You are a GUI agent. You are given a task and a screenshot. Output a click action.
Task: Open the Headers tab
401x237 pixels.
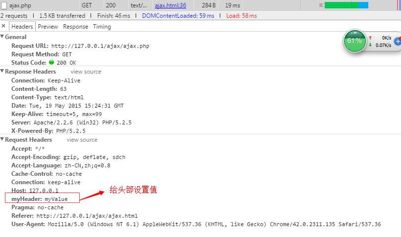click(22, 27)
